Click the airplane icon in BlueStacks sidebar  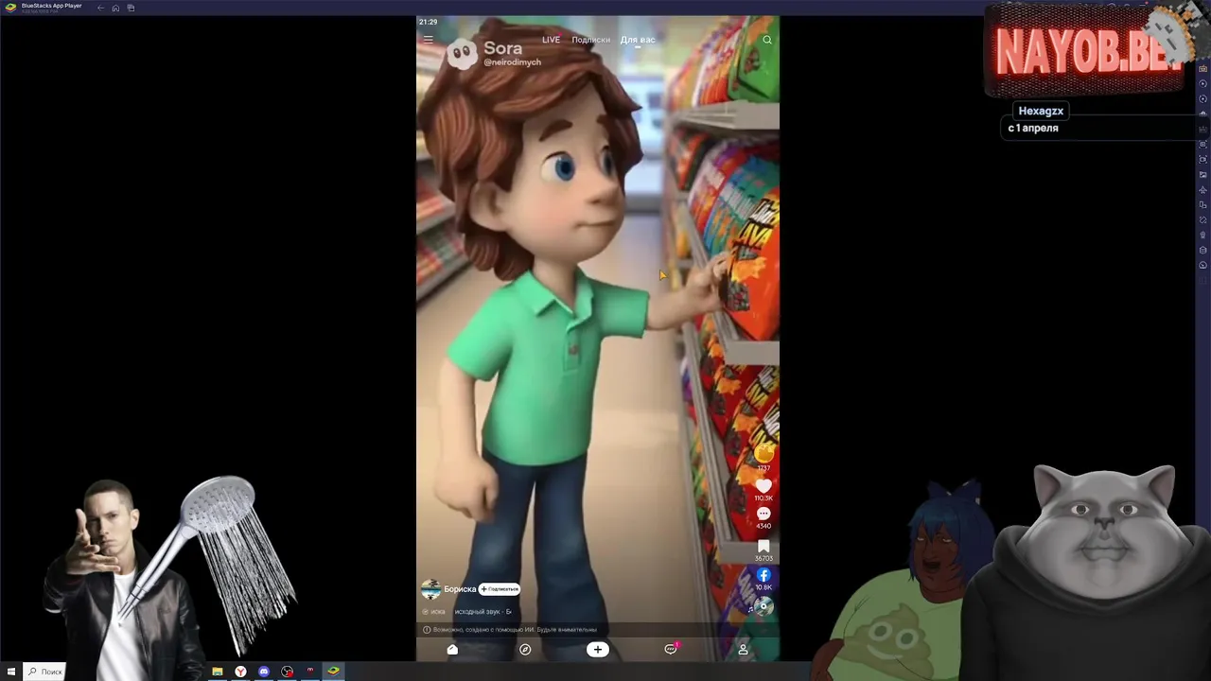[x=1202, y=189]
